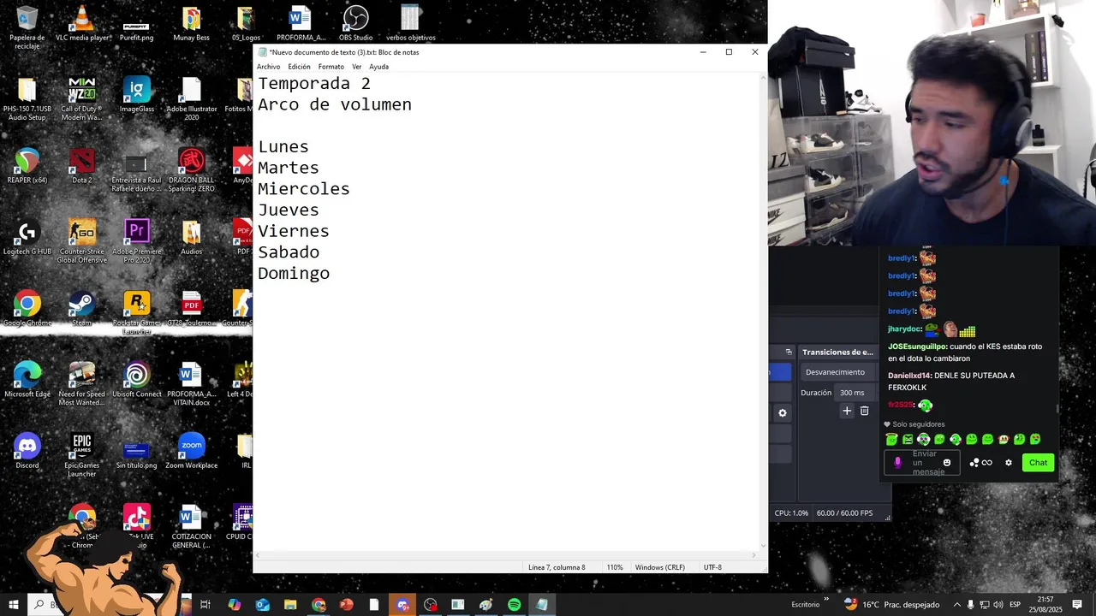Open the Windows Start menu

click(x=14, y=605)
